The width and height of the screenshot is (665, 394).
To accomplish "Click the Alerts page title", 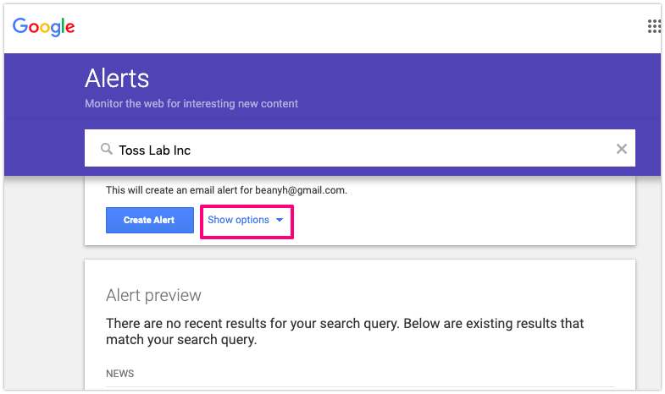I will (117, 79).
